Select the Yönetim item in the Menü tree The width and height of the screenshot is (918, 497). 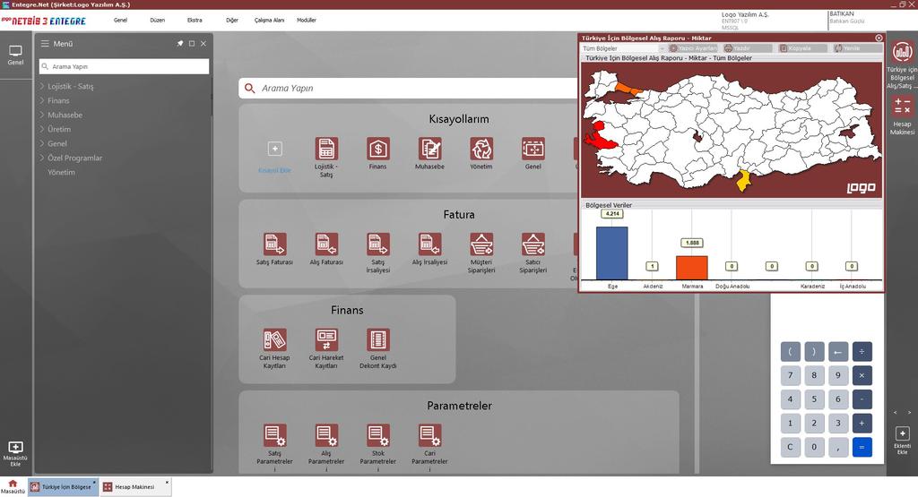61,173
